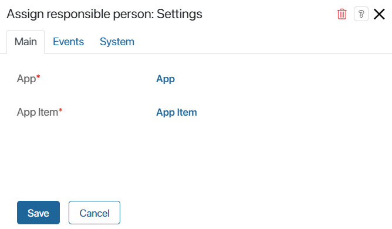Dismiss the window using the black cross
This screenshot has width=392, height=229.
(379, 14)
